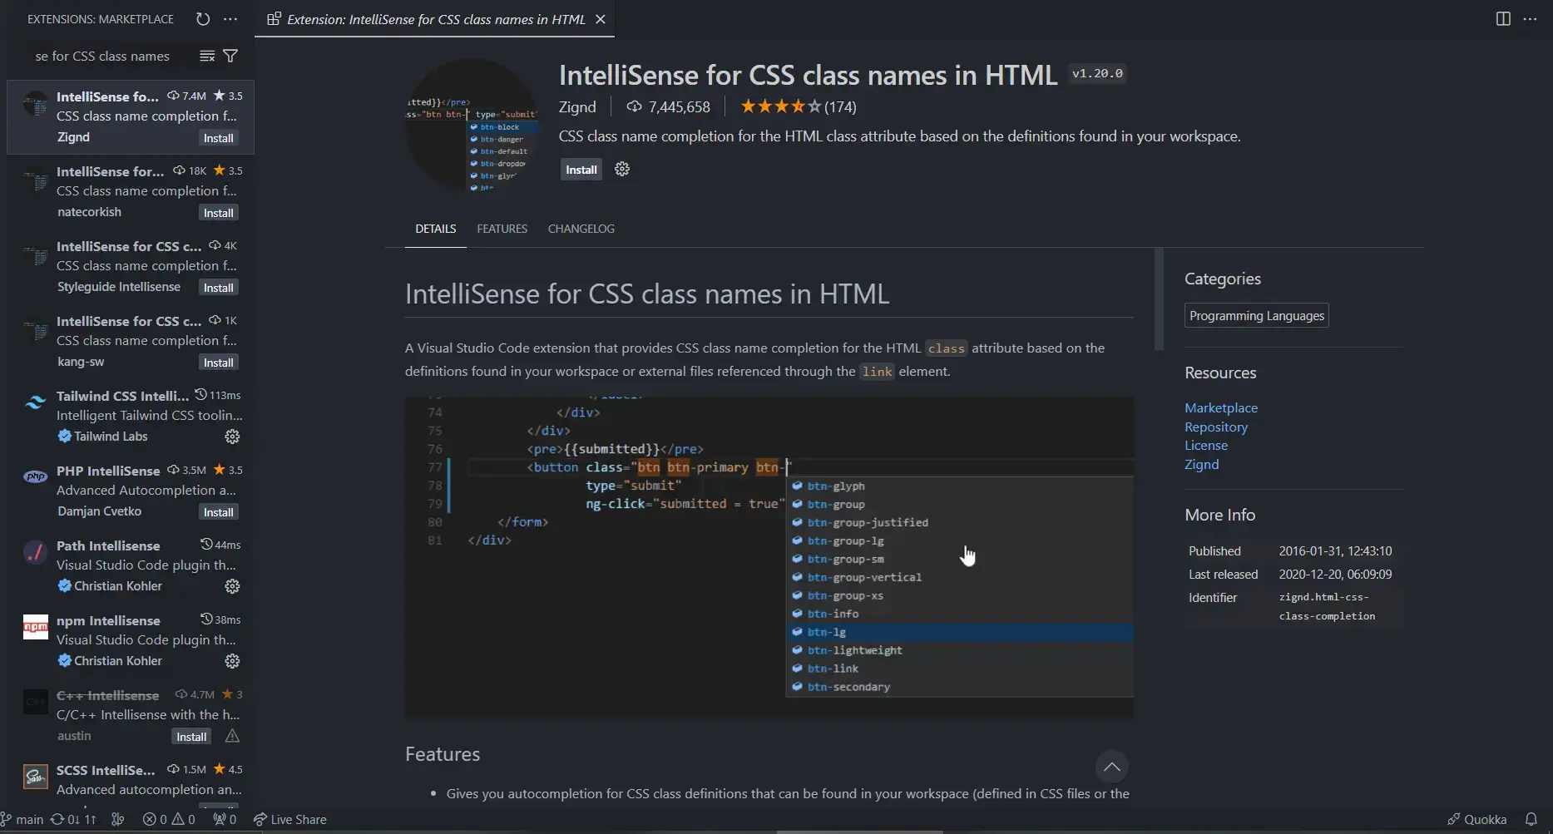
Task: Install the C/C++ Intellisense by austin
Action: [x=191, y=737]
